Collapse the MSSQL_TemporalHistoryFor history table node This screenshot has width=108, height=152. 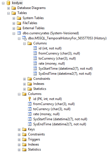coord(19,38)
